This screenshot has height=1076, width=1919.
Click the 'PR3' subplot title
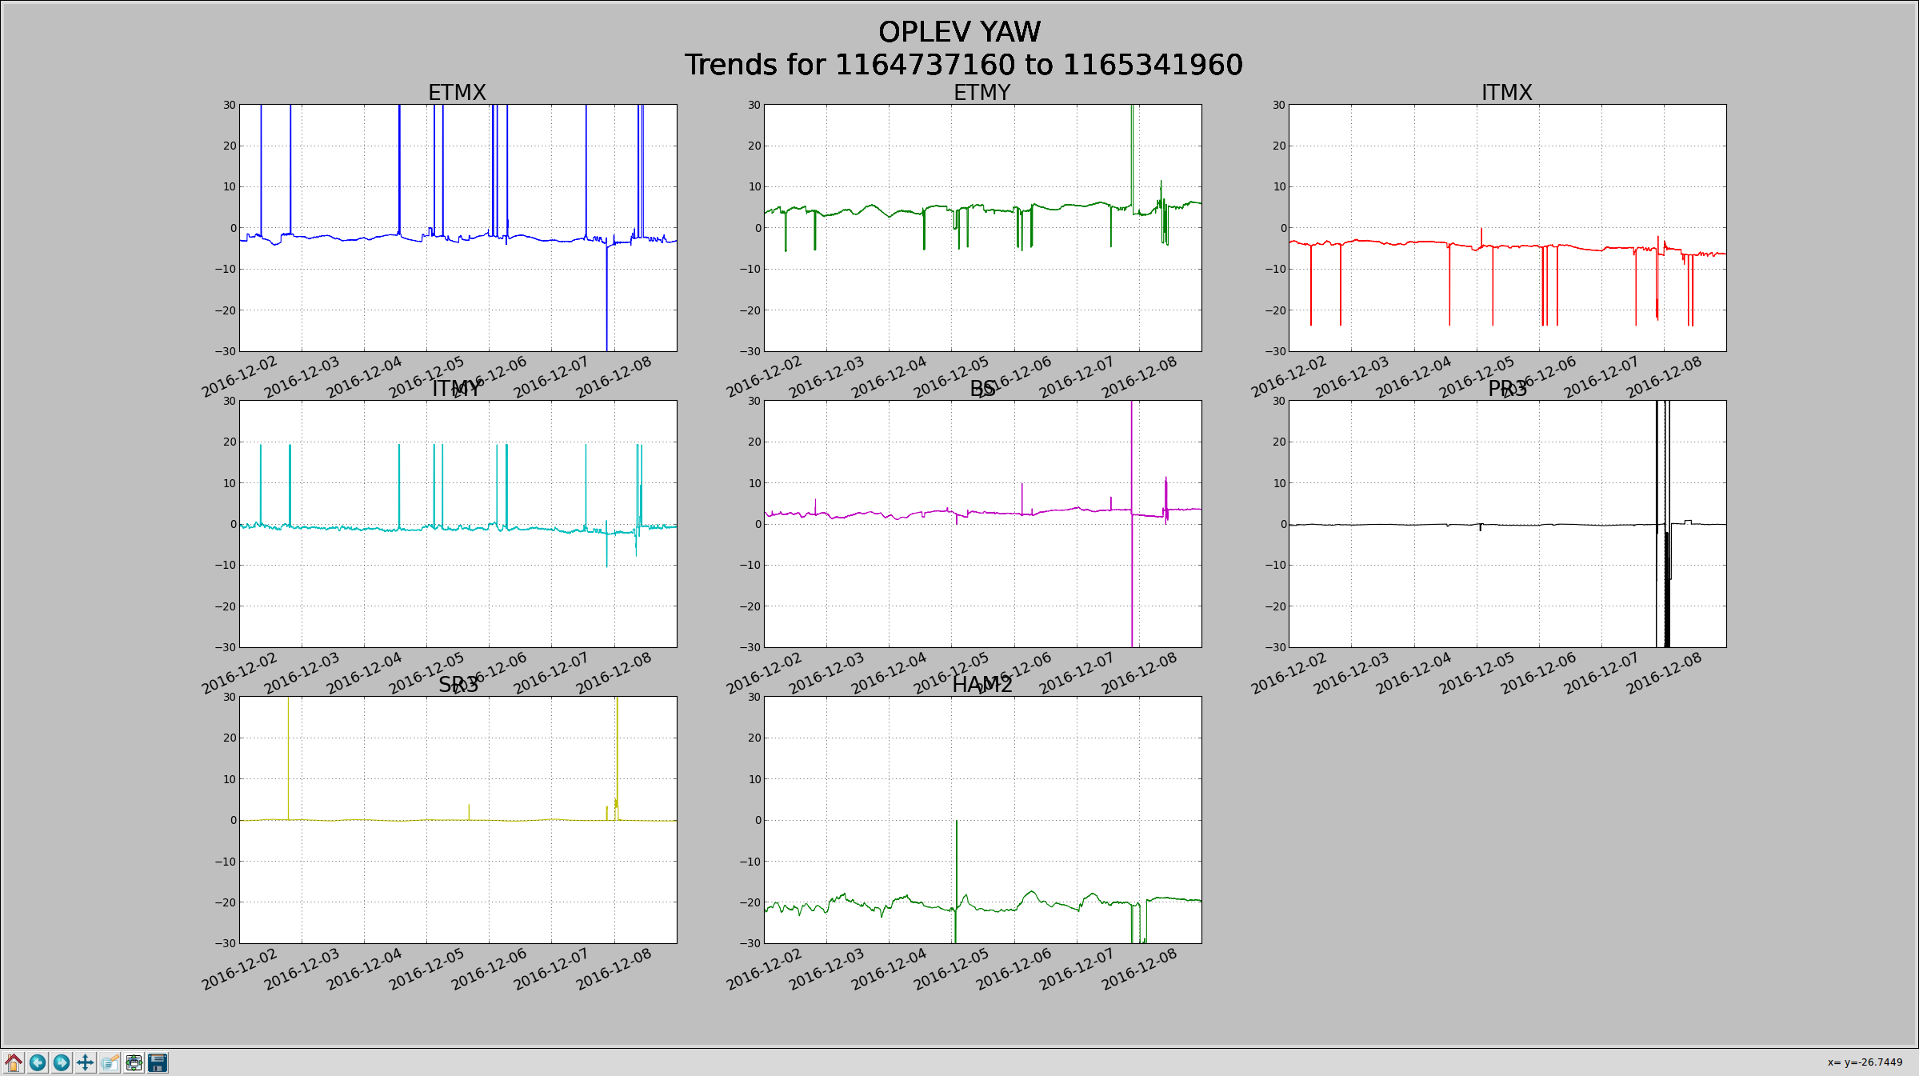pyautogui.click(x=1507, y=389)
